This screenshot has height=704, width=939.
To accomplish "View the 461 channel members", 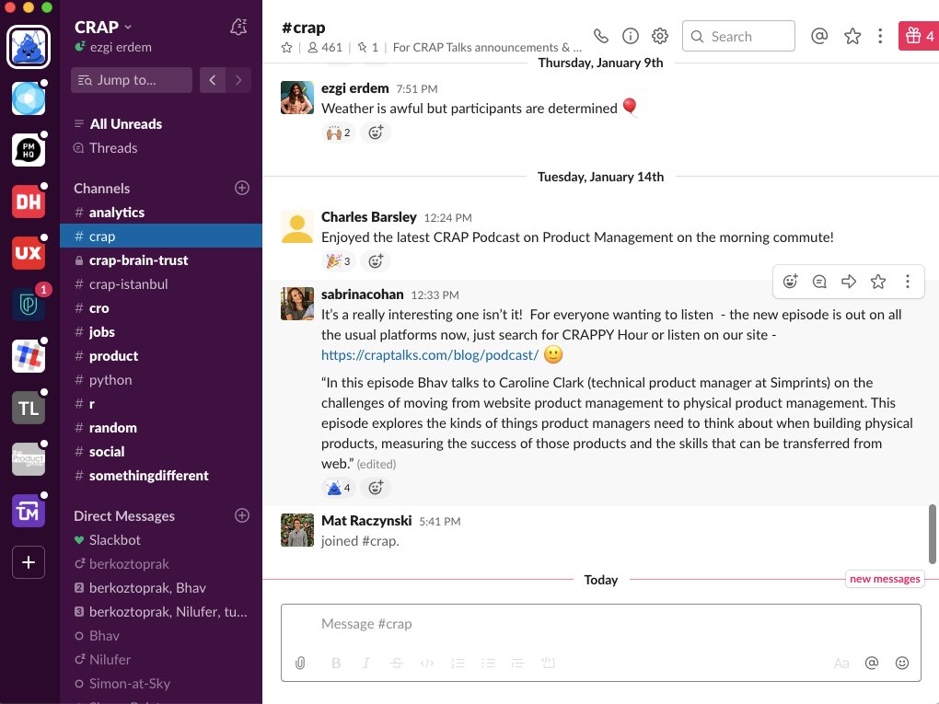I will point(325,47).
